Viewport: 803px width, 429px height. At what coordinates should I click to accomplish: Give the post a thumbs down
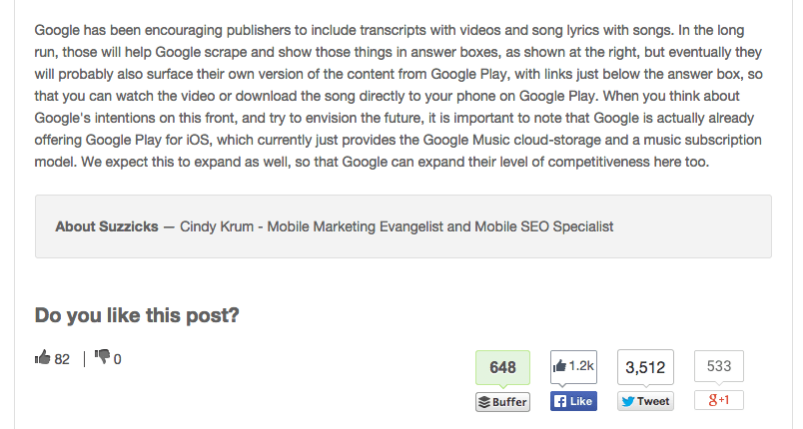[103, 356]
